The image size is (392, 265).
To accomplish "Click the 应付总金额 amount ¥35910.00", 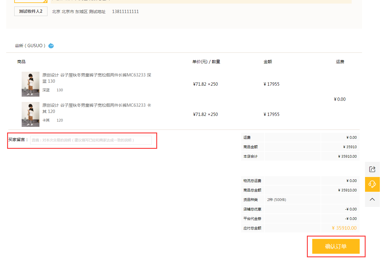I will [344, 228].
